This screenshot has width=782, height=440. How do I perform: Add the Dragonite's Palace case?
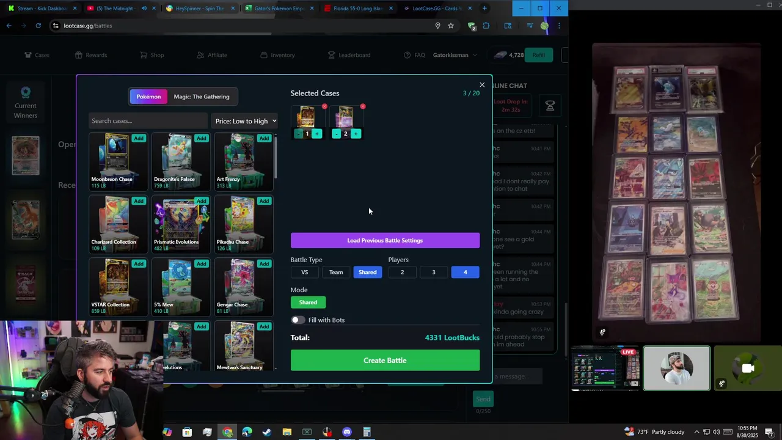pyautogui.click(x=201, y=138)
